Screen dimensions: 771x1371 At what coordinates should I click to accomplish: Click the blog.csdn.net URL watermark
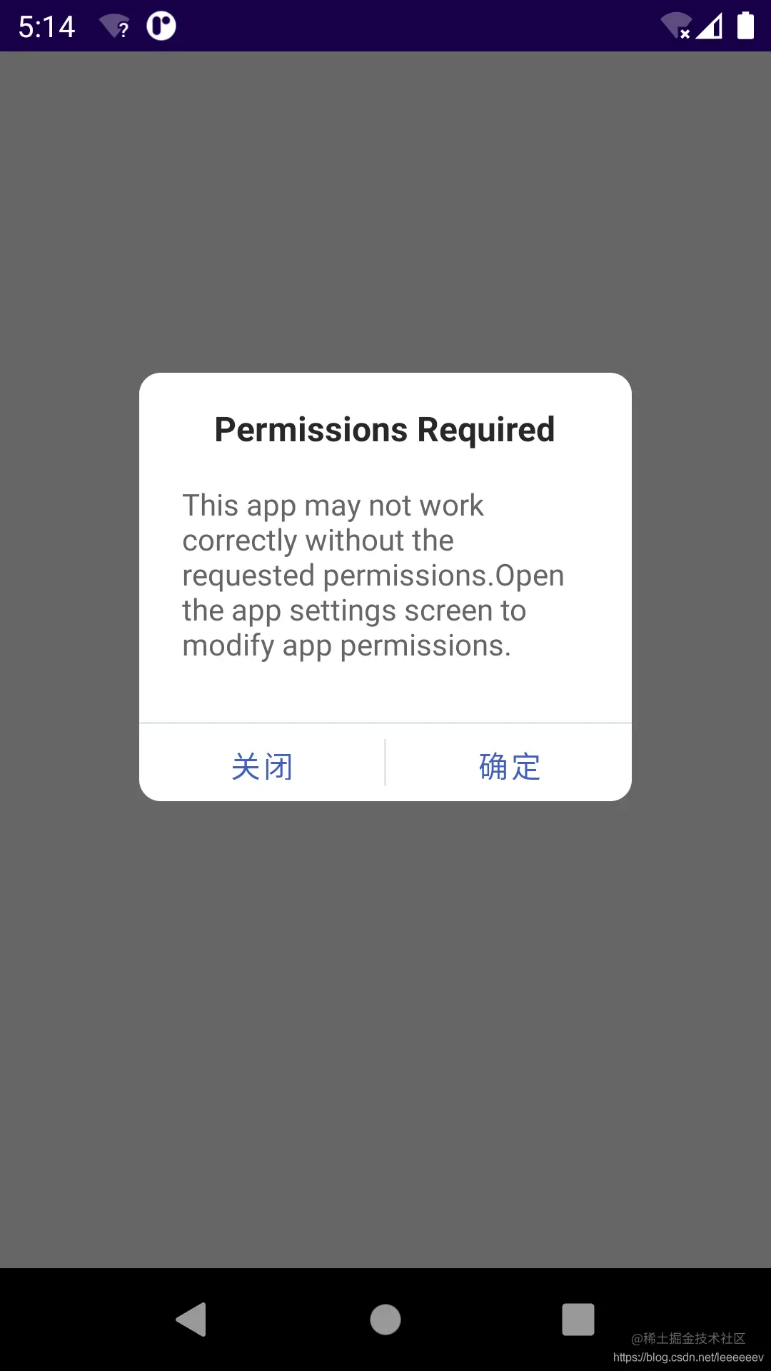(688, 1357)
